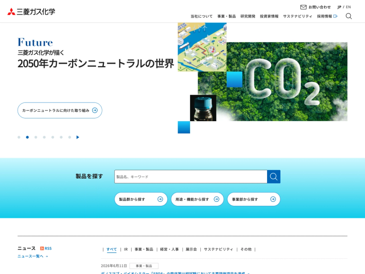
Task: Switch language to JP
Action: [x=339, y=7]
